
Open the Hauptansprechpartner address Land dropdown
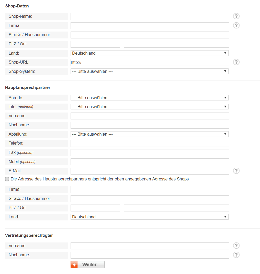pos(150,217)
